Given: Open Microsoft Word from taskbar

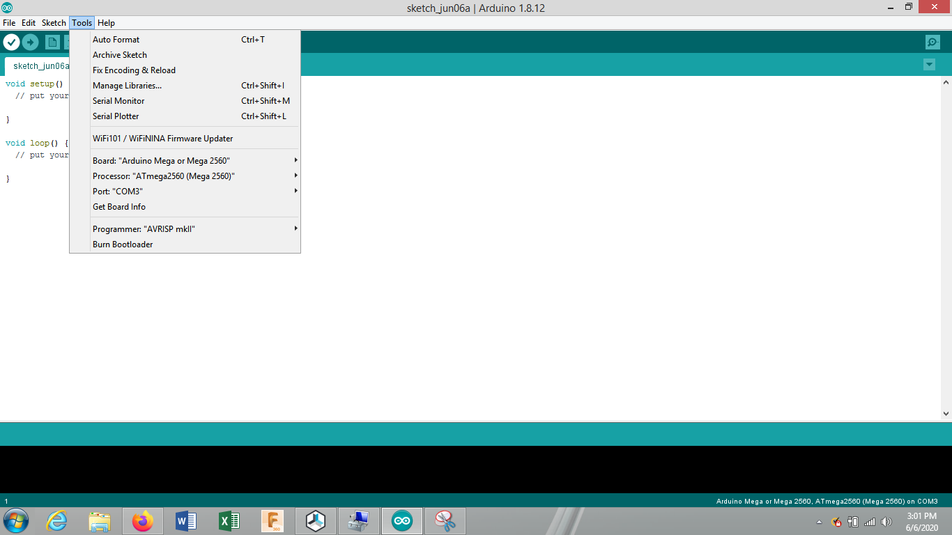Looking at the screenshot, I should (x=186, y=521).
